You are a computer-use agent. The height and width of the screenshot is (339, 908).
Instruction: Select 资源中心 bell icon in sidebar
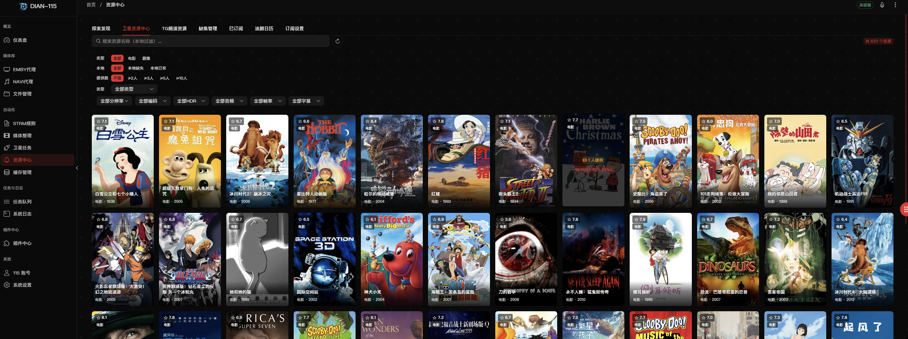[7, 160]
